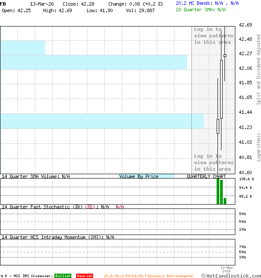
Task: Click the longest cyan volume-by-price bar
Action: 102,121
